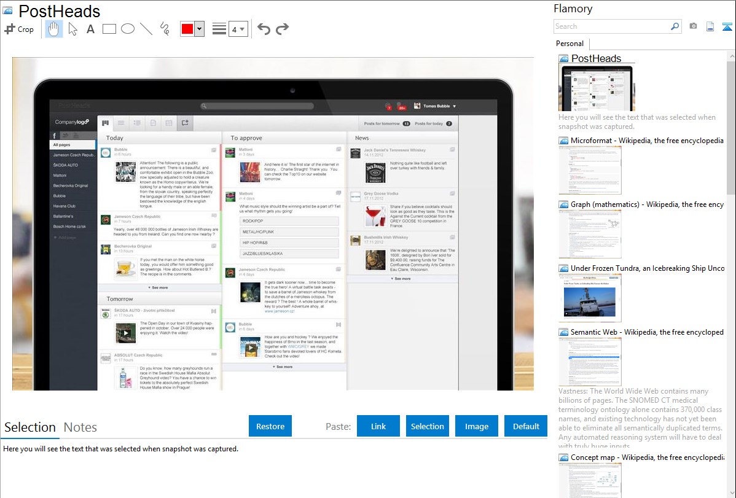
Task: Open the icebreaking ship snapshot thumbnail
Action: point(590,298)
